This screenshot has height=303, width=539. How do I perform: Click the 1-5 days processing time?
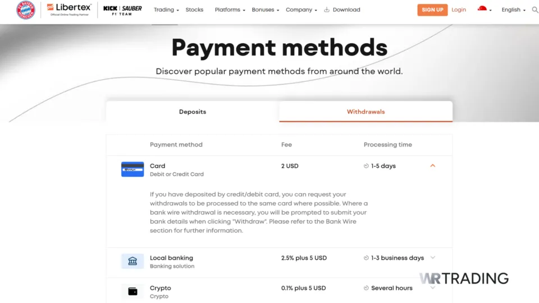pos(383,166)
